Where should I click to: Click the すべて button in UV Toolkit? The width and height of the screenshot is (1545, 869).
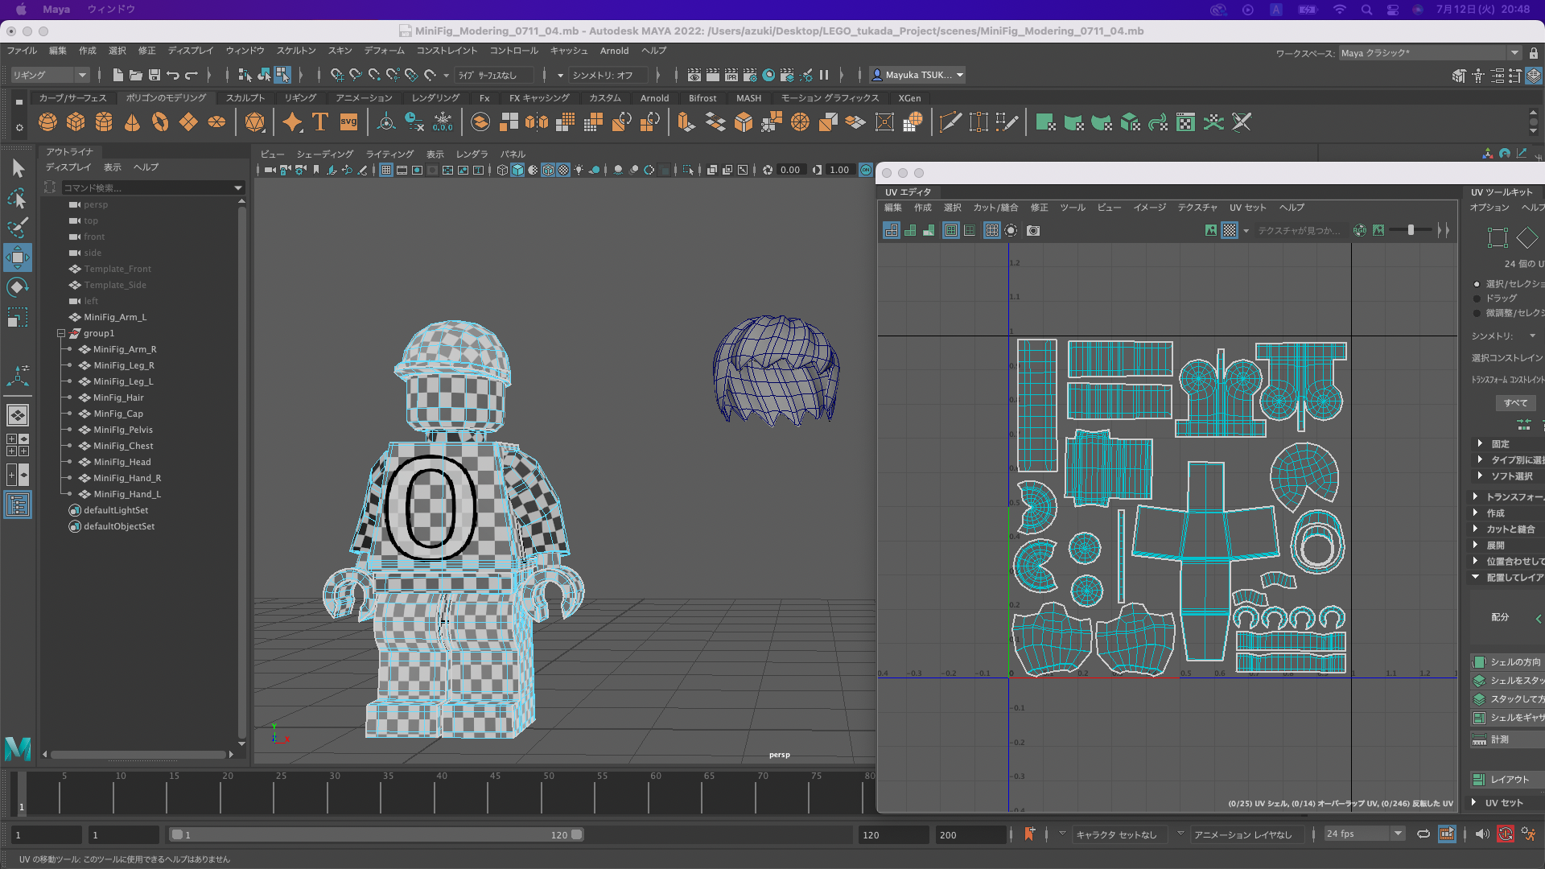(1516, 403)
